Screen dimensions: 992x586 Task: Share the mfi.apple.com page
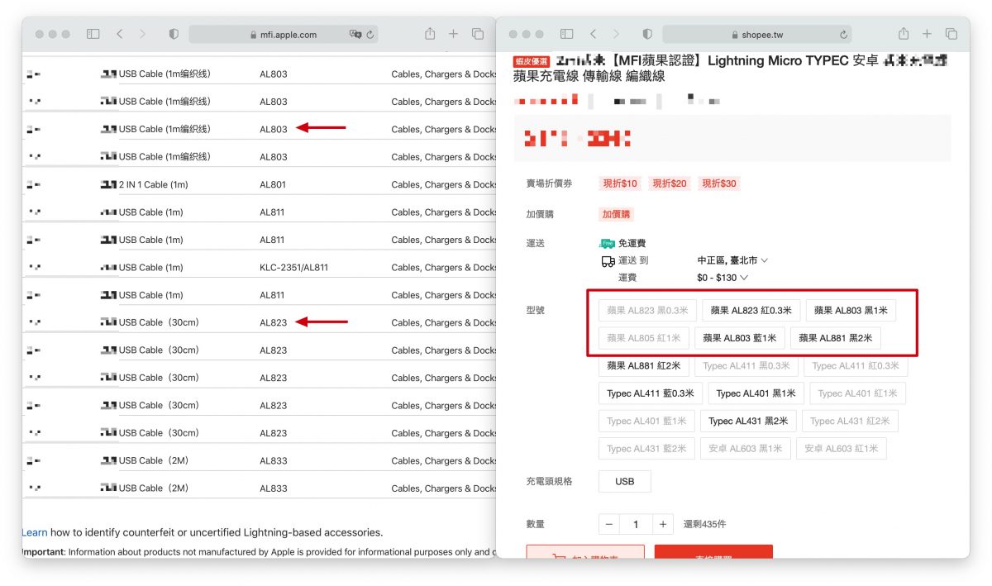click(x=430, y=34)
